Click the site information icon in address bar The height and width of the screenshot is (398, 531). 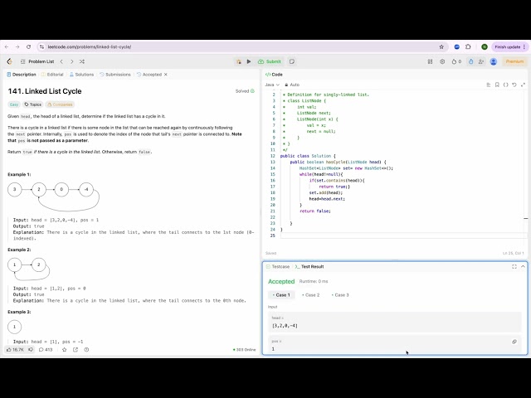[x=41, y=47]
